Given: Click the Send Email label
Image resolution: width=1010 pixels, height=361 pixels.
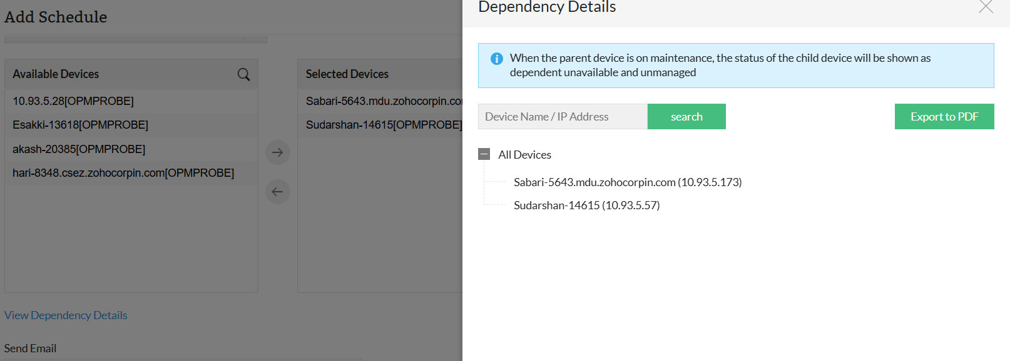Looking at the screenshot, I should click(30, 349).
